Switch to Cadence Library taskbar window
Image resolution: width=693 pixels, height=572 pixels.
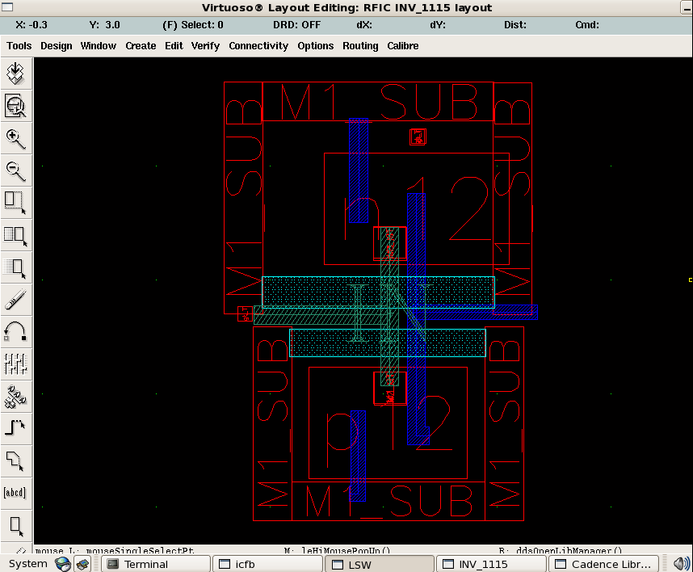click(x=603, y=564)
